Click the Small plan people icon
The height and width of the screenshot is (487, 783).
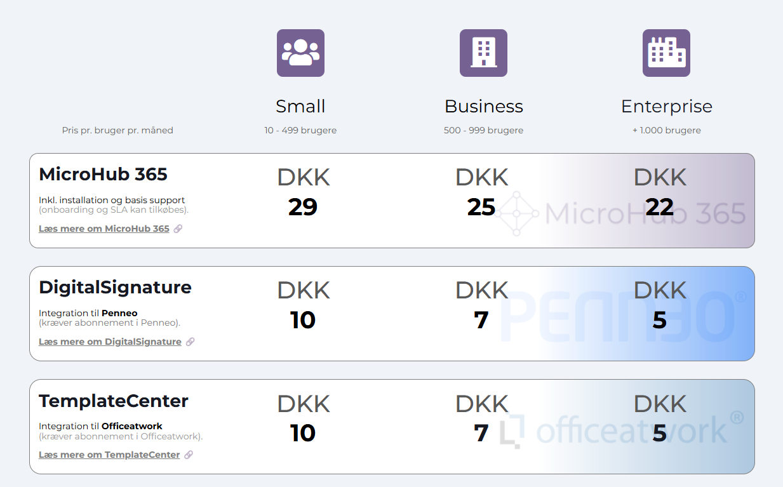tap(300, 53)
